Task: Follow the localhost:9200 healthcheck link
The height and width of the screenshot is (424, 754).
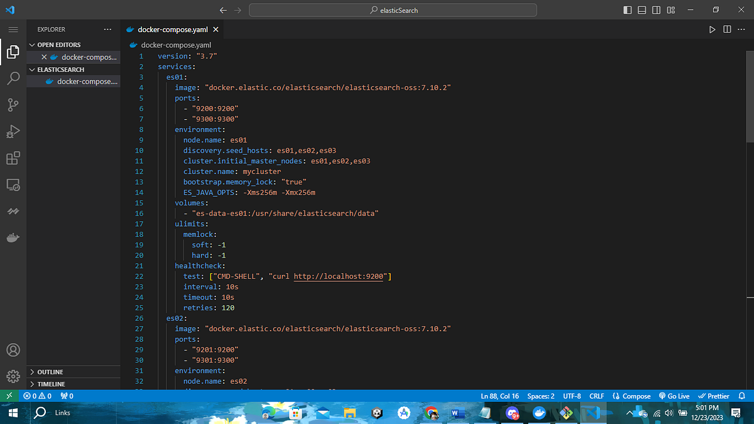Action: click(x=339, y=276)
